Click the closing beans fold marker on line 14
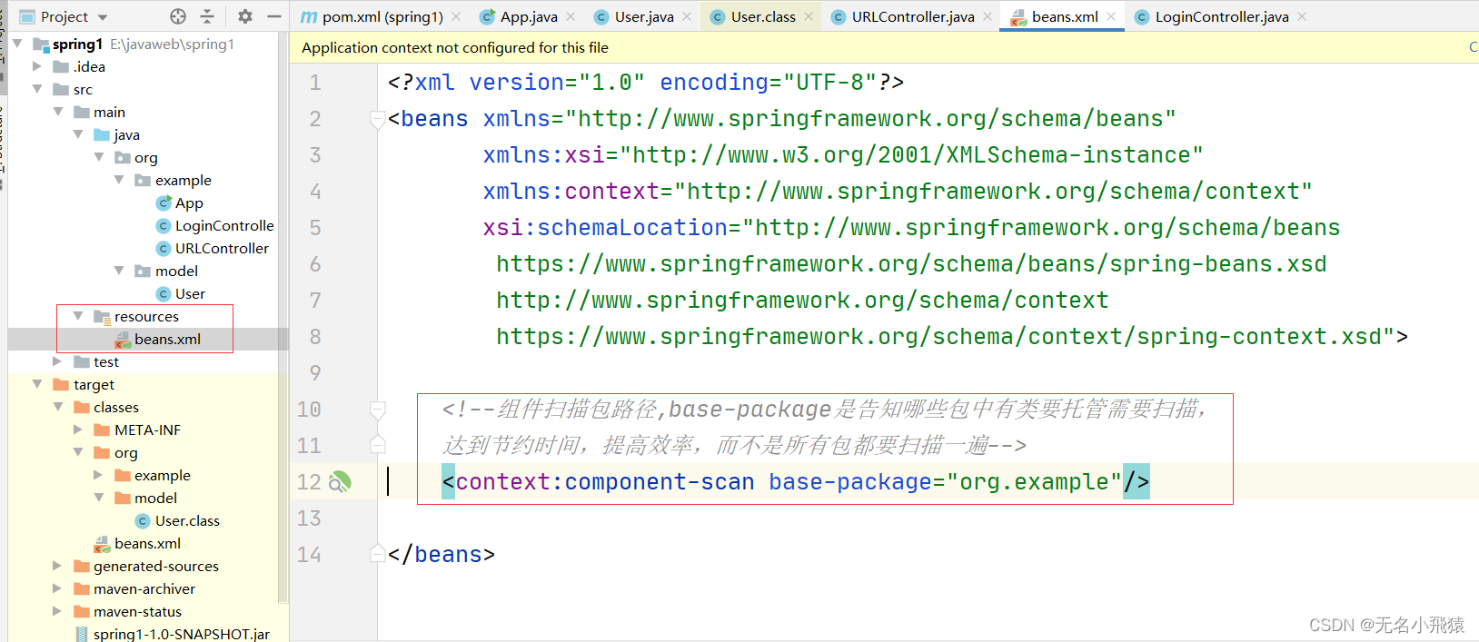 (378, 555)
